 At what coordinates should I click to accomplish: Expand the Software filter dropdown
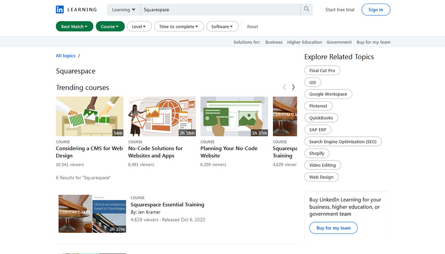point(222,27)
